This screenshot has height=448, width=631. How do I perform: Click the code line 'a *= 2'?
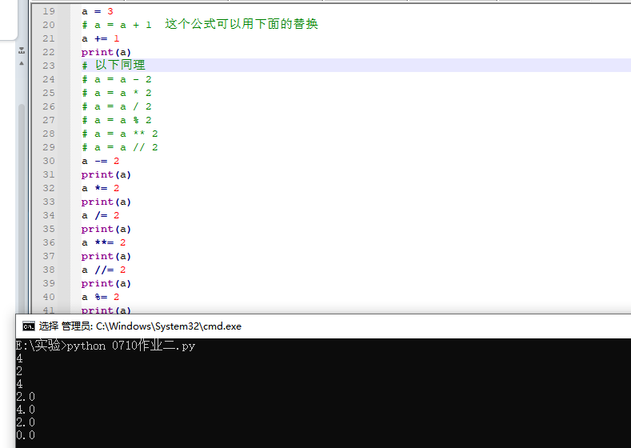click(101, 188)
